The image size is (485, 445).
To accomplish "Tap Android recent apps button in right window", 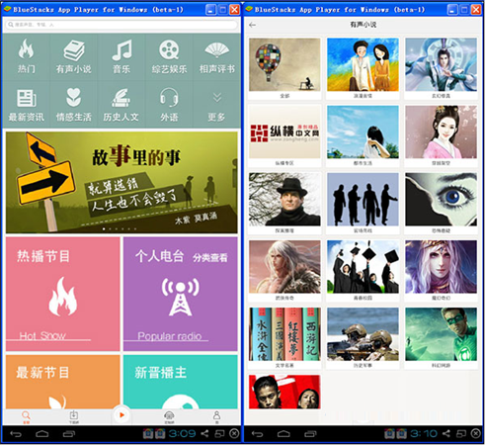I will tap(310, 434).
